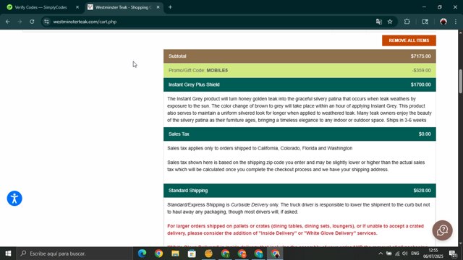Click the Subtotal row header

pos(300,56)
